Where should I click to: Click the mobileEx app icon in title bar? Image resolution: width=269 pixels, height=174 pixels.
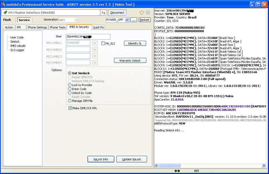coord(3,4)
